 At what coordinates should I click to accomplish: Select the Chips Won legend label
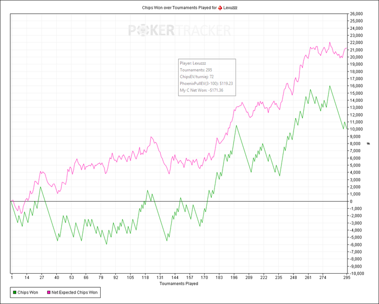pos(28,293)
